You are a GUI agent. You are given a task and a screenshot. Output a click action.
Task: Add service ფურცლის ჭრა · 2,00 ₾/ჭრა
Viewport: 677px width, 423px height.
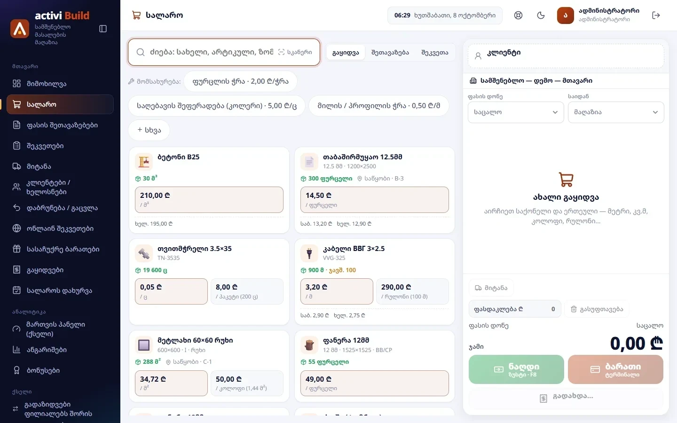click(241, 81)
